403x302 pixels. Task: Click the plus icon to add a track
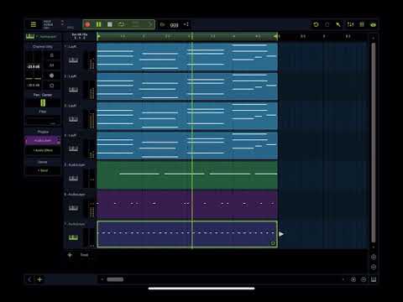coord(70,255)
